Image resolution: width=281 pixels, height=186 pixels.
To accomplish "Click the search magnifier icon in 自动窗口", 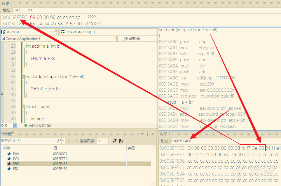I will (x=59, y=141).
